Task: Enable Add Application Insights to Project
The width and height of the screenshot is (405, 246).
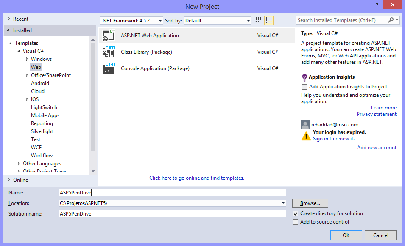Action: coord(304,87)
